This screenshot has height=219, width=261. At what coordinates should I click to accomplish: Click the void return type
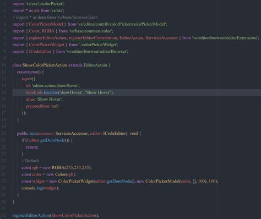(134, 134)
